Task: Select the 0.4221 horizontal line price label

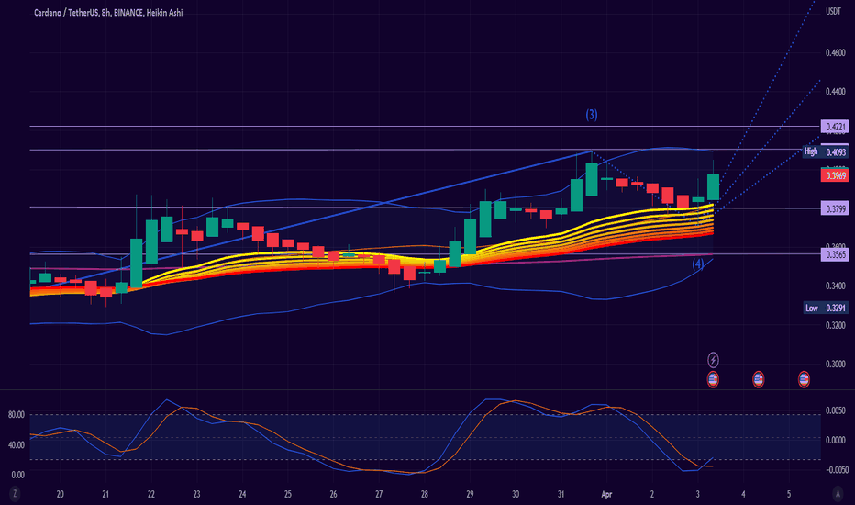Action: point(835,128)
